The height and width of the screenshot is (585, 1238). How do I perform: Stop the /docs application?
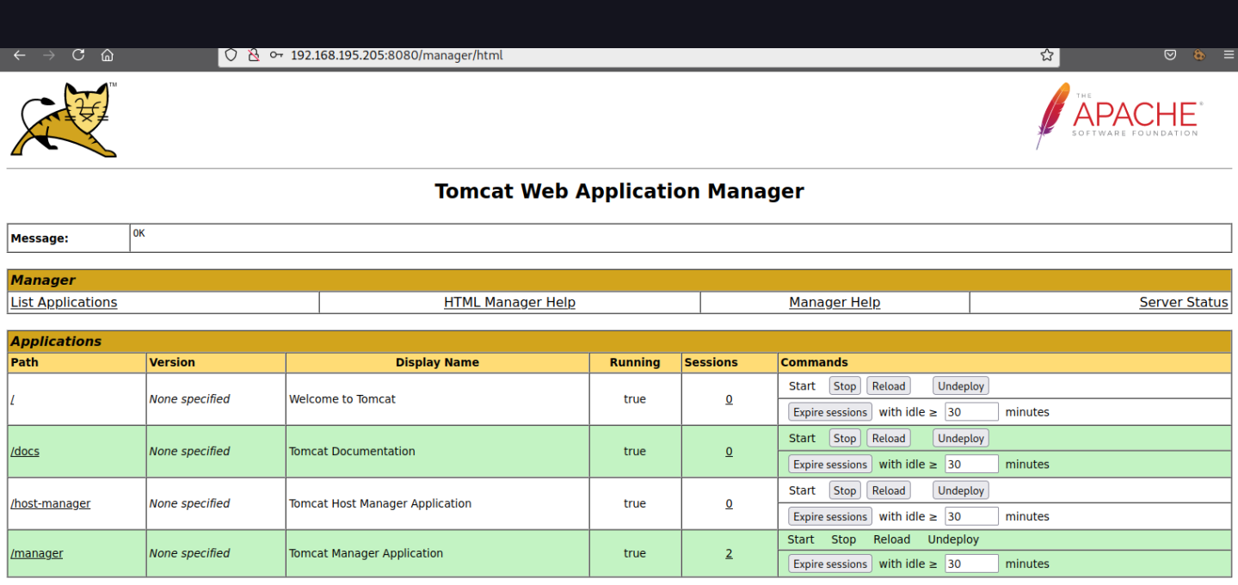[x=844, y=438]
